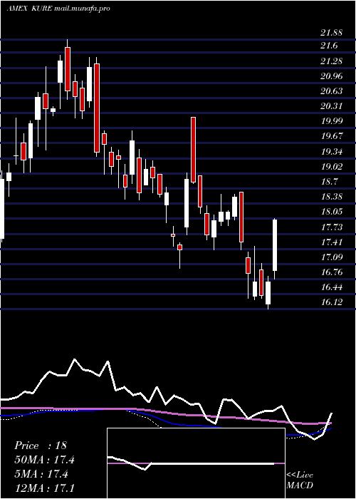Click the 50MA : 17.4 readout

[44, 460]
